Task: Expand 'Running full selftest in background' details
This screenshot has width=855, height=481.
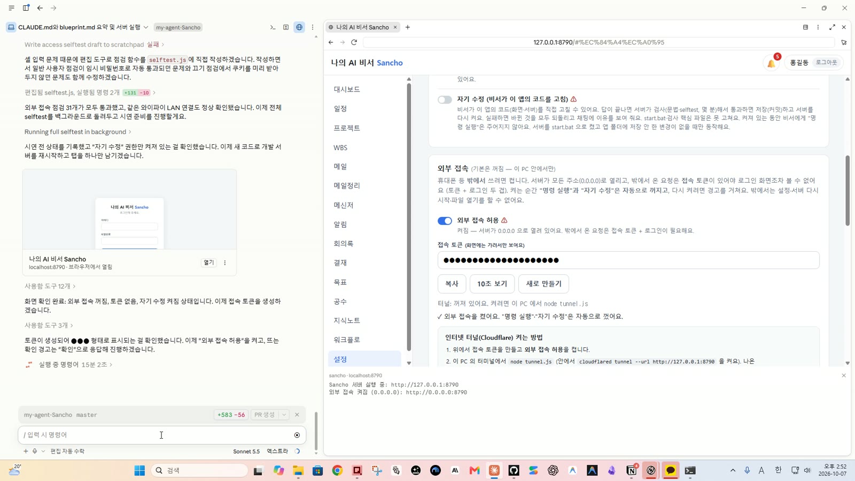Action: point(78,132)
